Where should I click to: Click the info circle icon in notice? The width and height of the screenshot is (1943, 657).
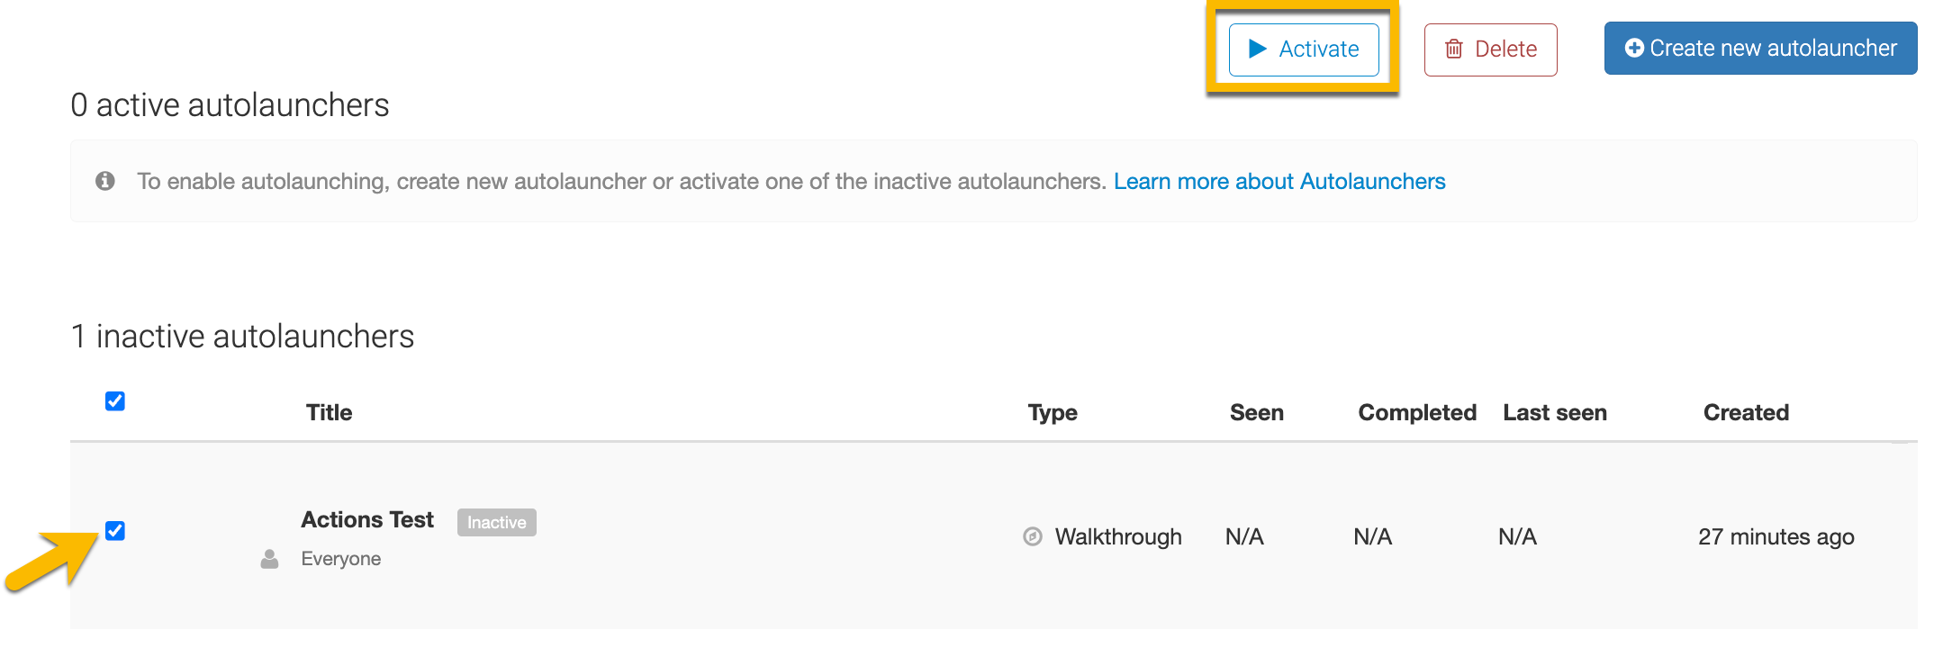tap(105, 181)
